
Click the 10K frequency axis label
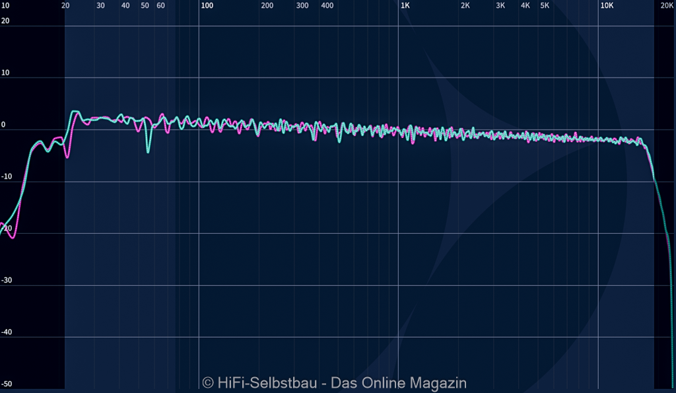[606, 5]
